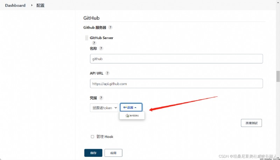Open help for Github 服务器

(x=110, y=28)
